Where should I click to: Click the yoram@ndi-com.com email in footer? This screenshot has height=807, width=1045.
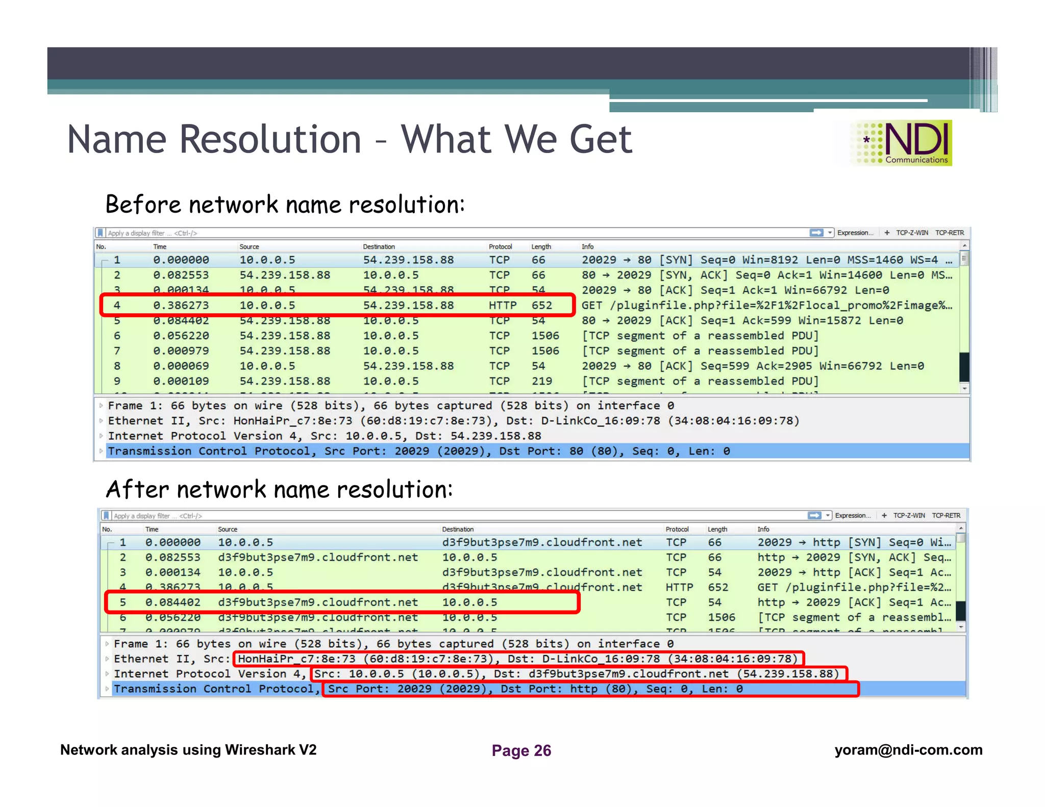pos(908,750)
